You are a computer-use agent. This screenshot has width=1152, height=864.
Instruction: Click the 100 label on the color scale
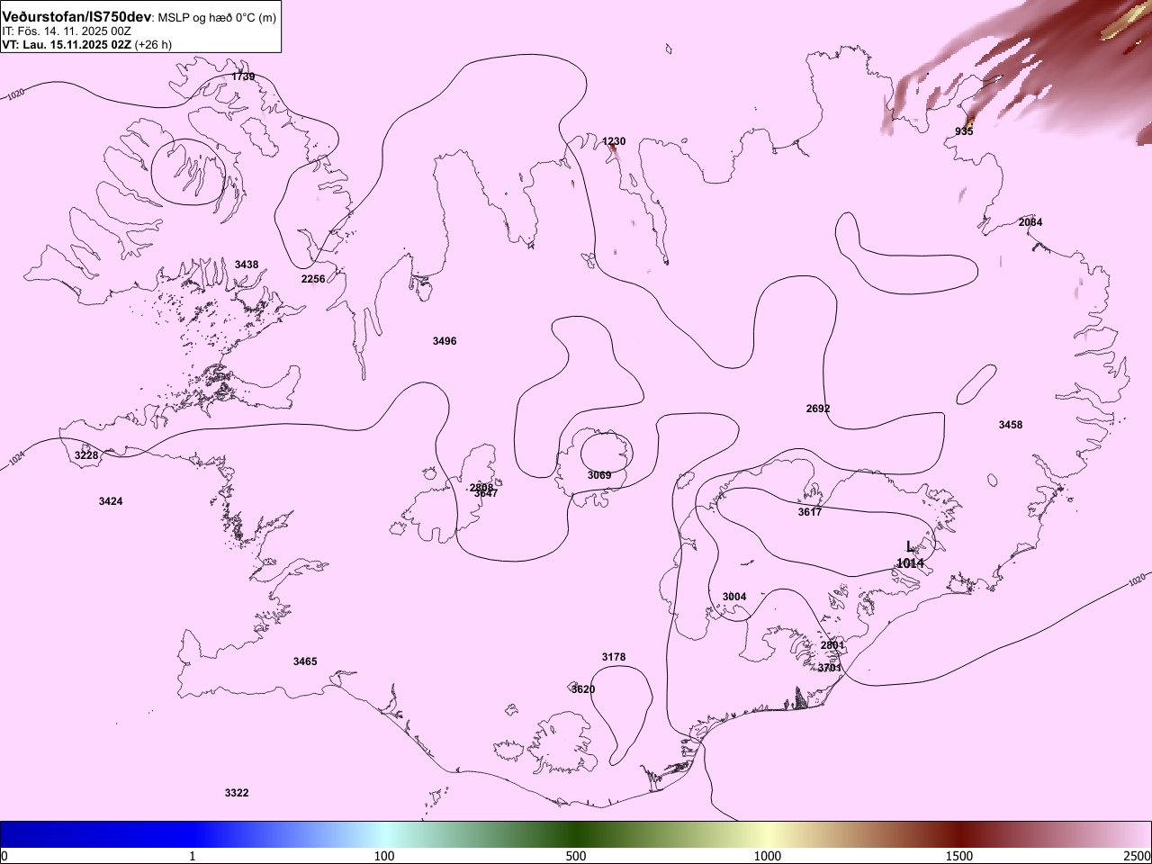click(x=384, y=856)
